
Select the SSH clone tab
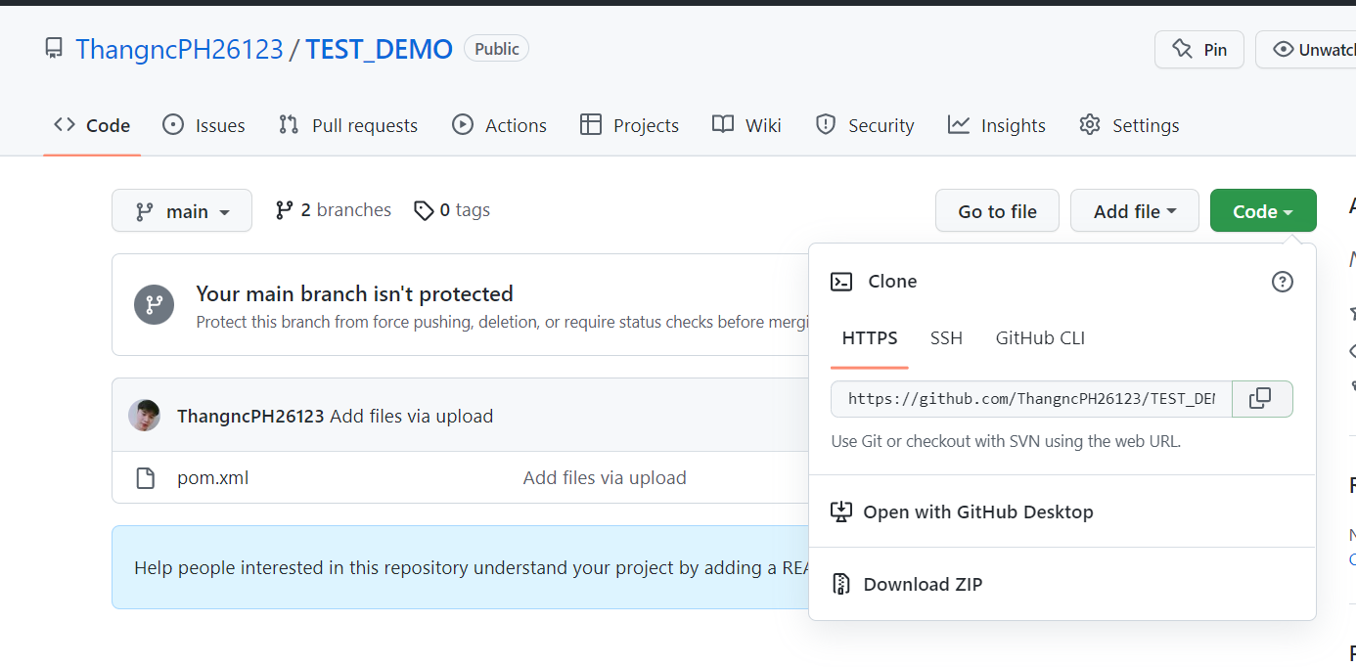coord(946,338)
